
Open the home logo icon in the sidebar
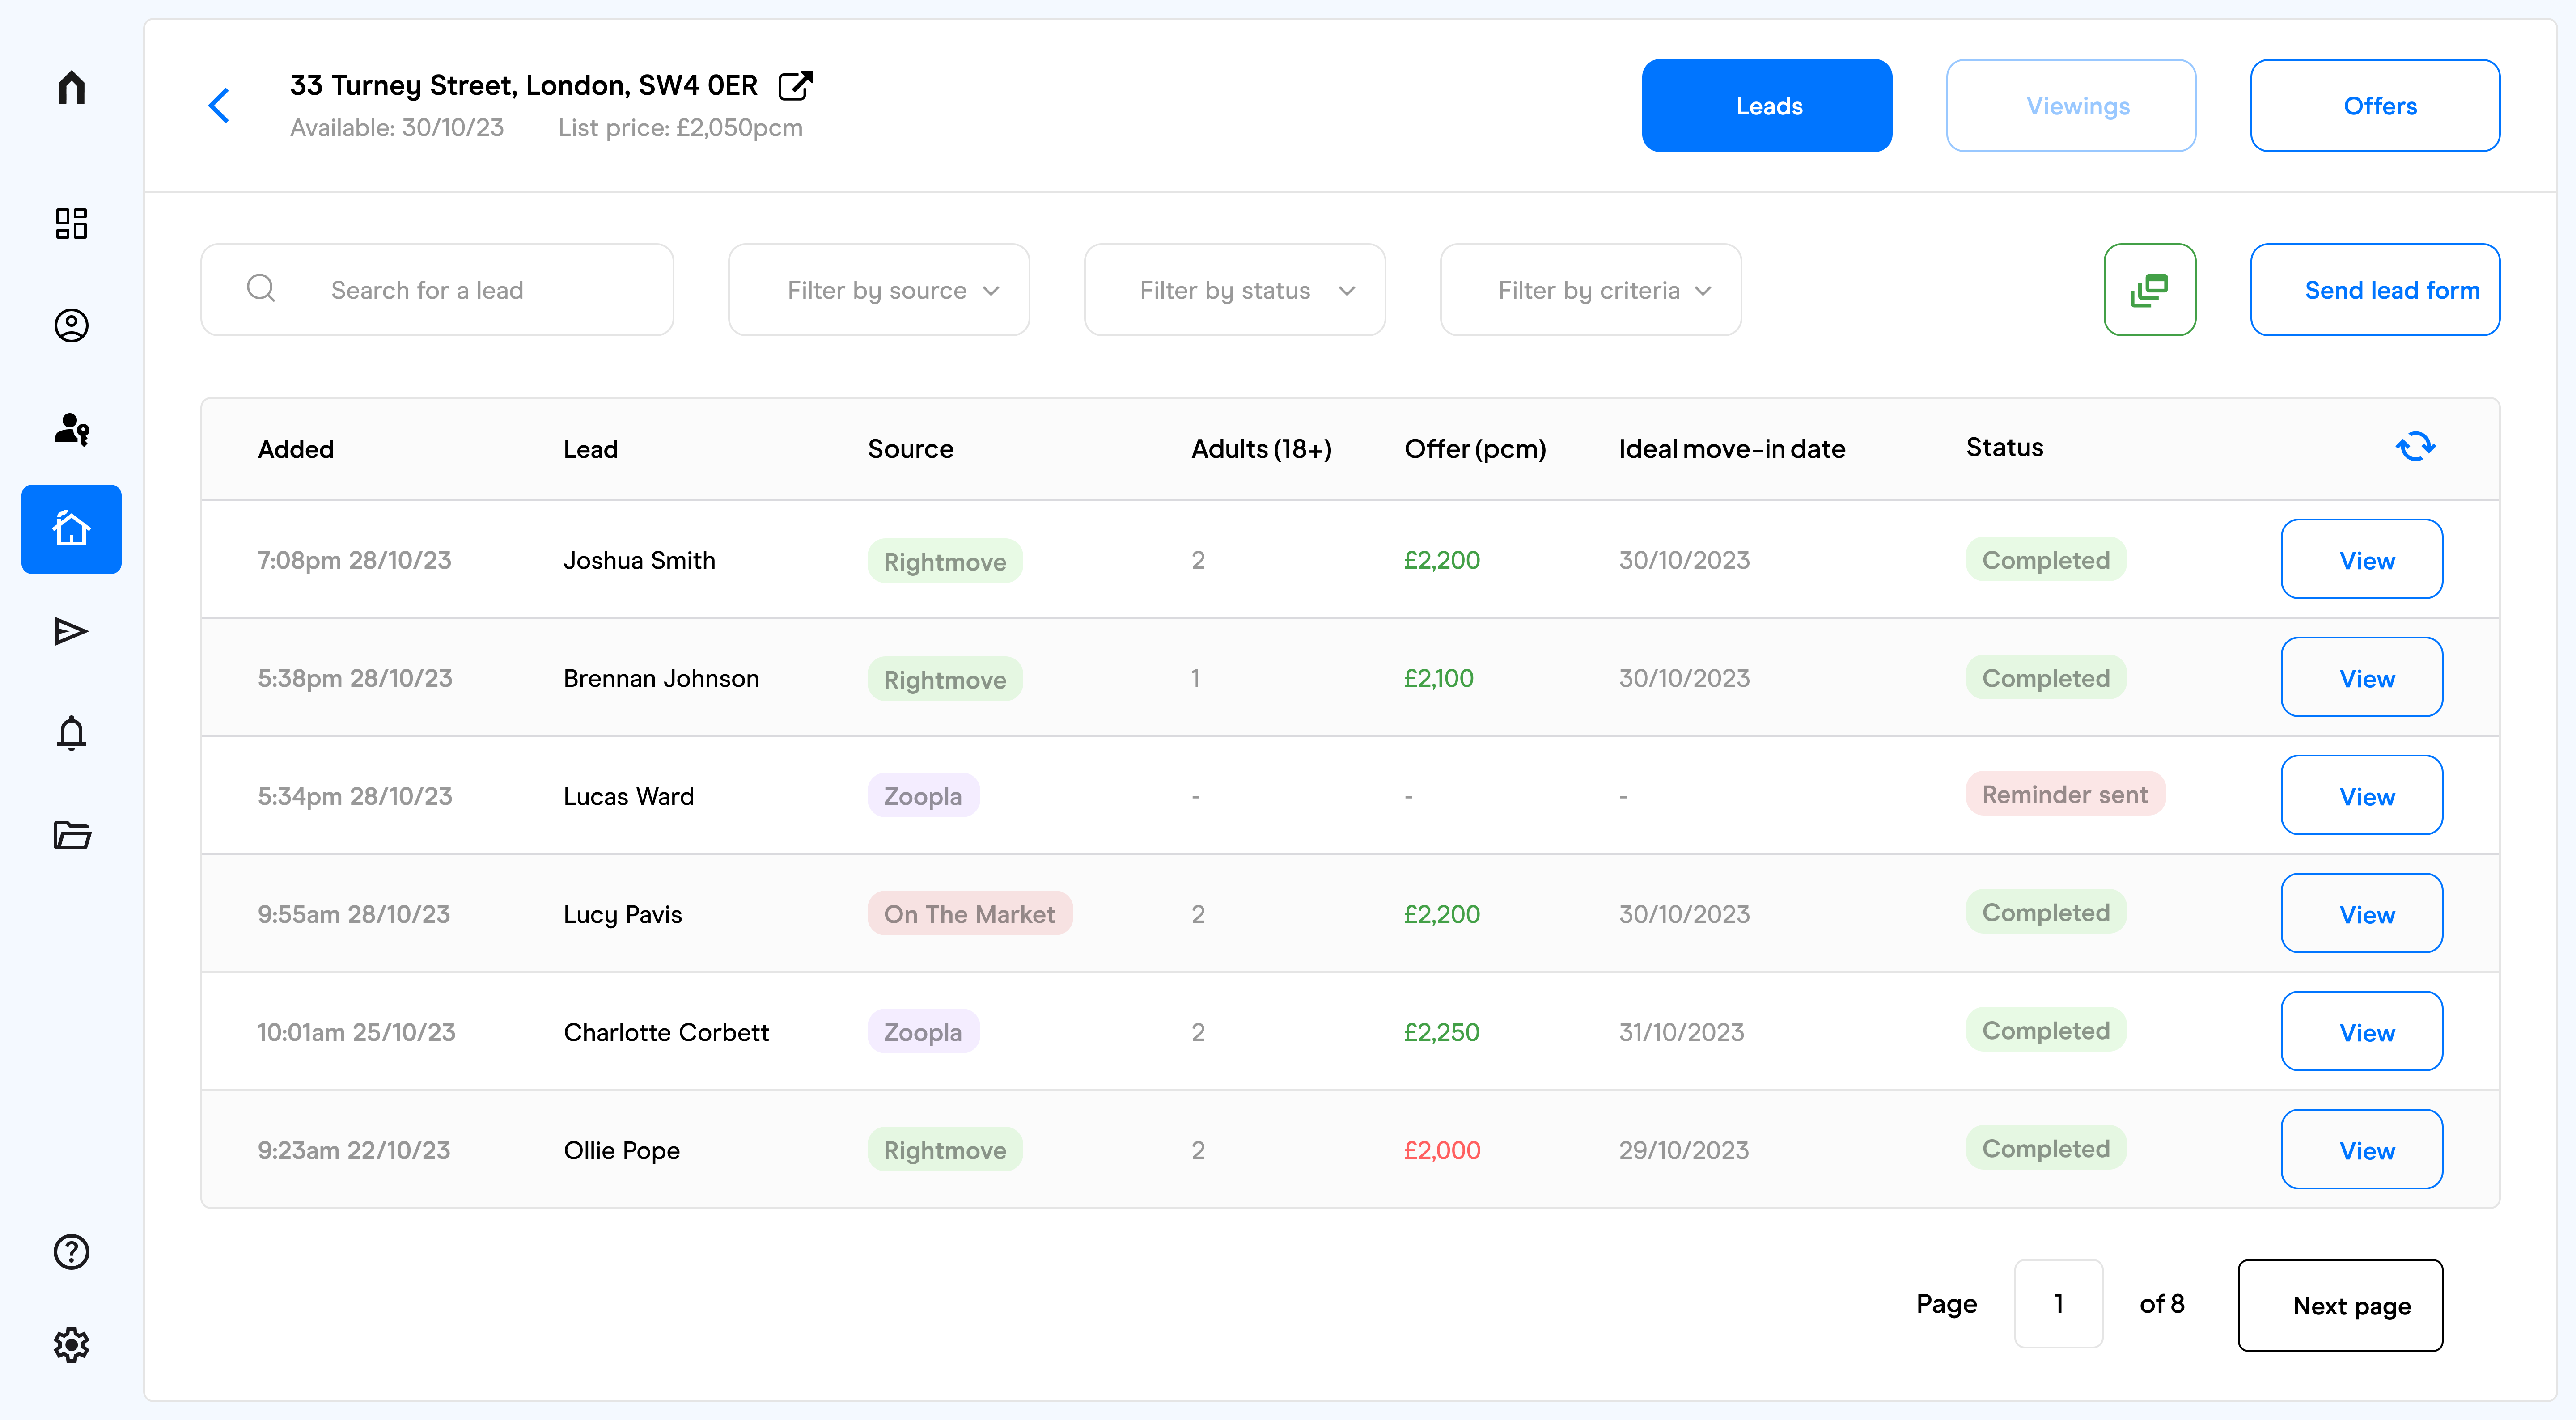click(71, 88)
